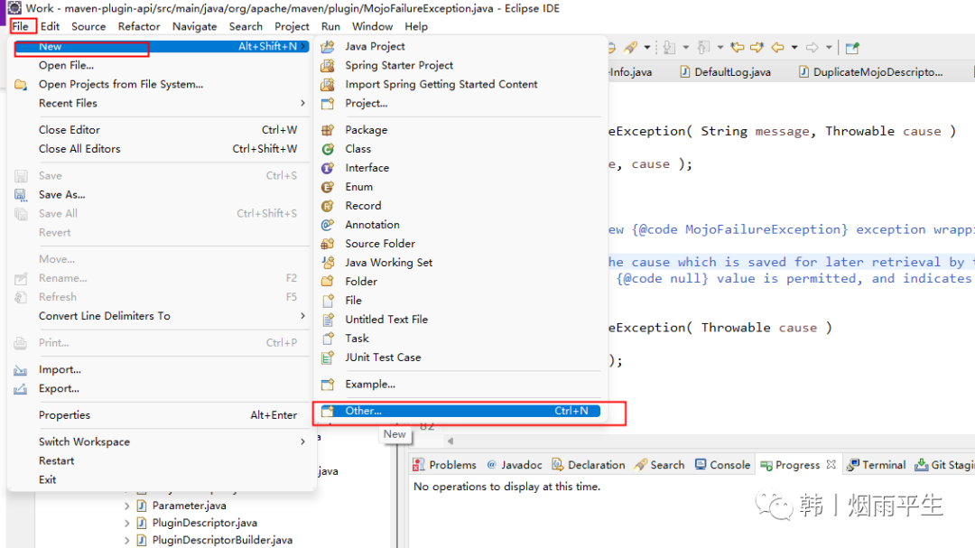Click the Enum icon in New submenu

(328, 187)
